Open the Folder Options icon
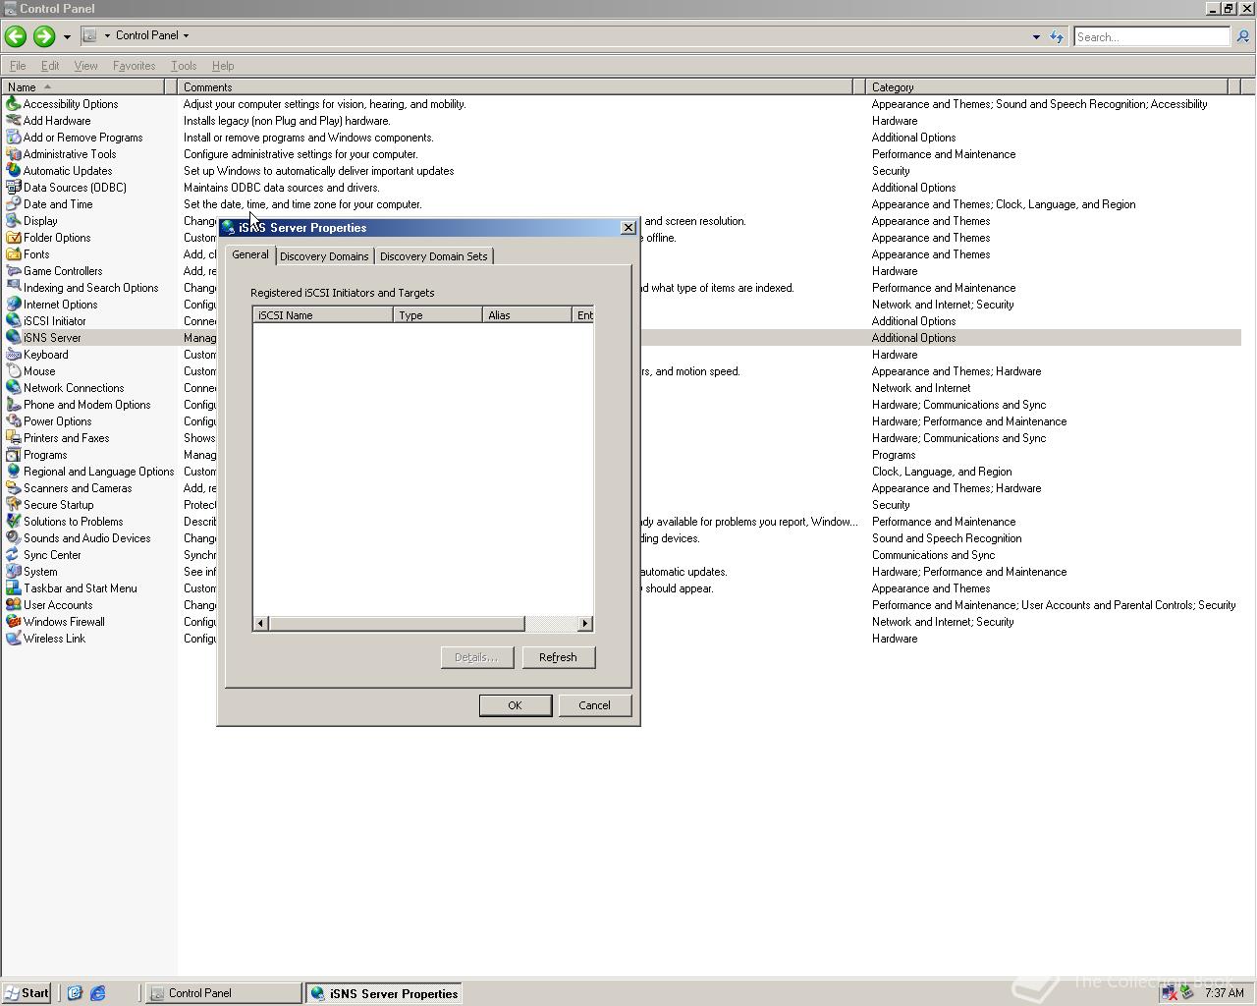The width and height of the screenshot is (1257, 1006). click(x=14, y=238)
